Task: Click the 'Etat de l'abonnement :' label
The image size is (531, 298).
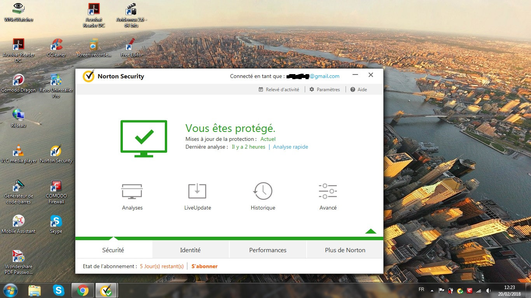Action: [x=110, y=266]
